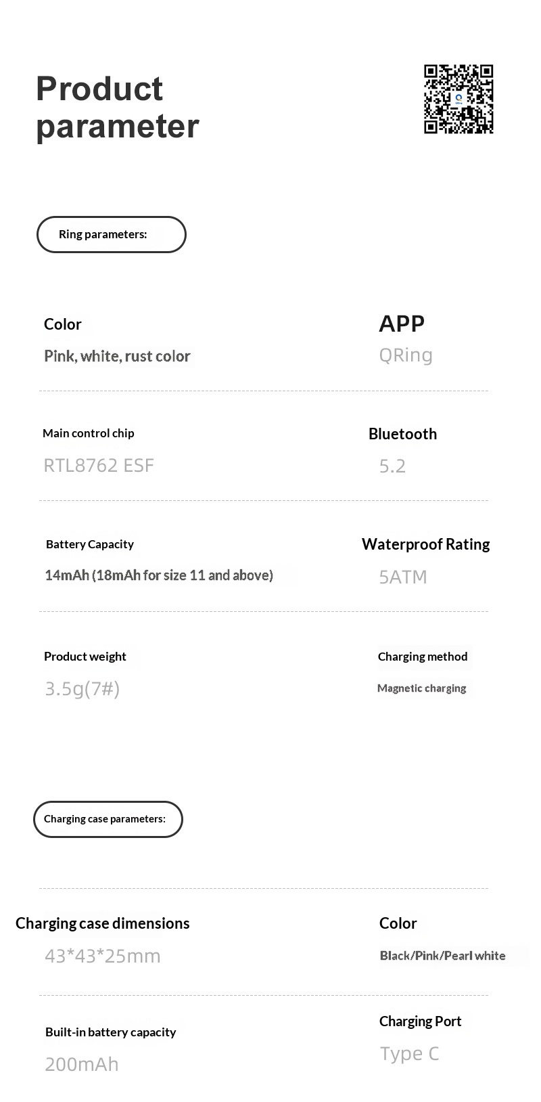The image size is (541, 1102).
Task: Select the Magnetic charging text
Action: [x=421, y=688]
